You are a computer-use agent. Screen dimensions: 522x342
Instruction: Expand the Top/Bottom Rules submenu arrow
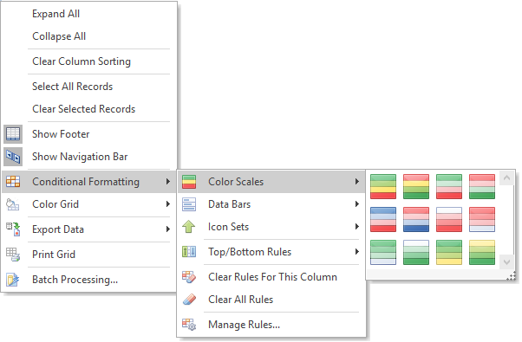(x=357, y=252)
